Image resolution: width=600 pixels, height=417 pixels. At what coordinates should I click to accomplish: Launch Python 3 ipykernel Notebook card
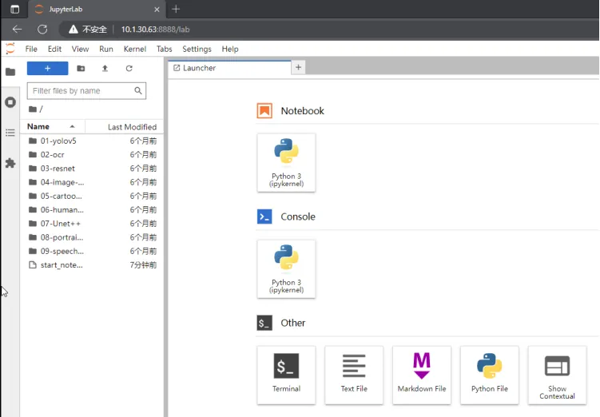click(286, 163)
